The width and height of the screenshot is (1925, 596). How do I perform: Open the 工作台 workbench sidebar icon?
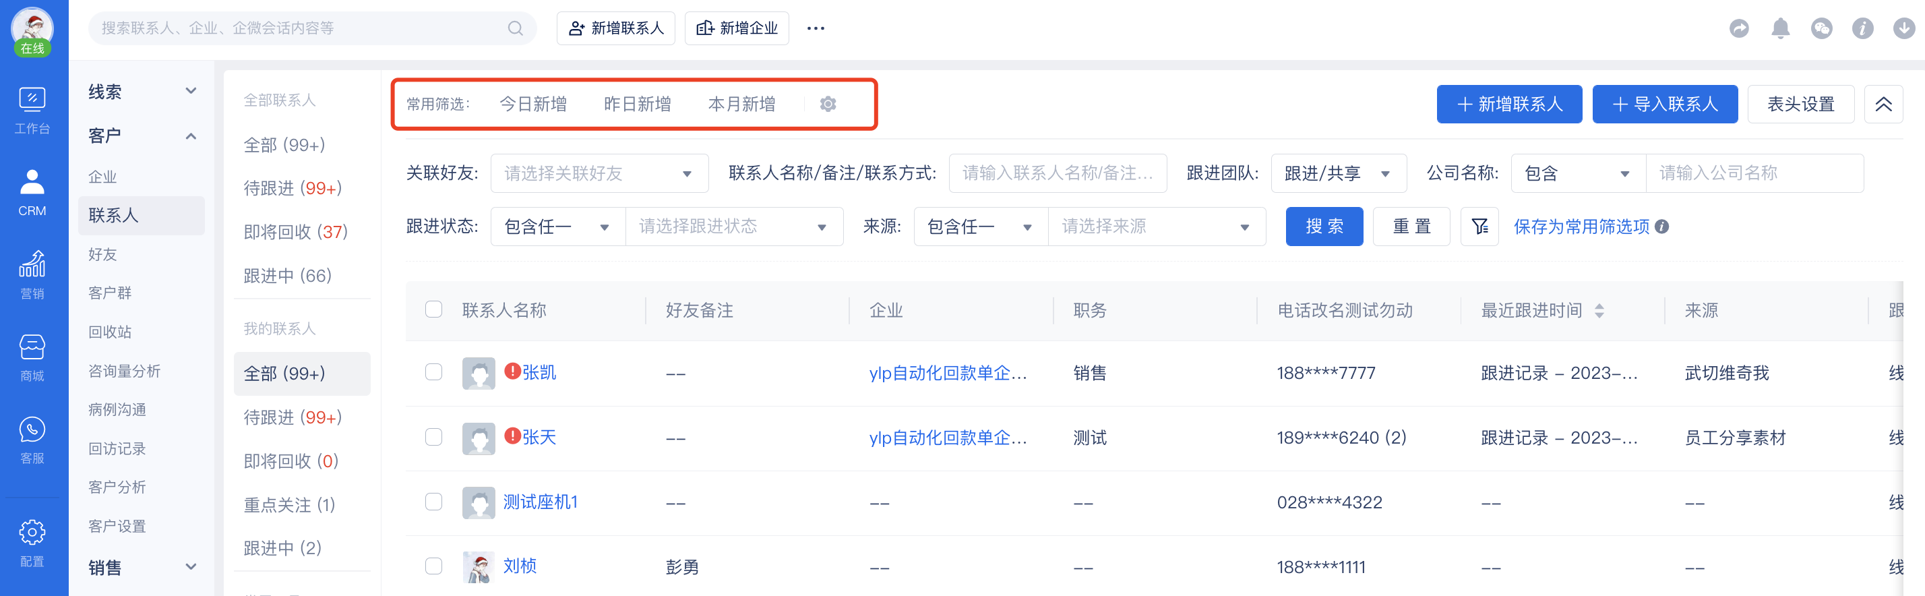[x=32, y=110]
